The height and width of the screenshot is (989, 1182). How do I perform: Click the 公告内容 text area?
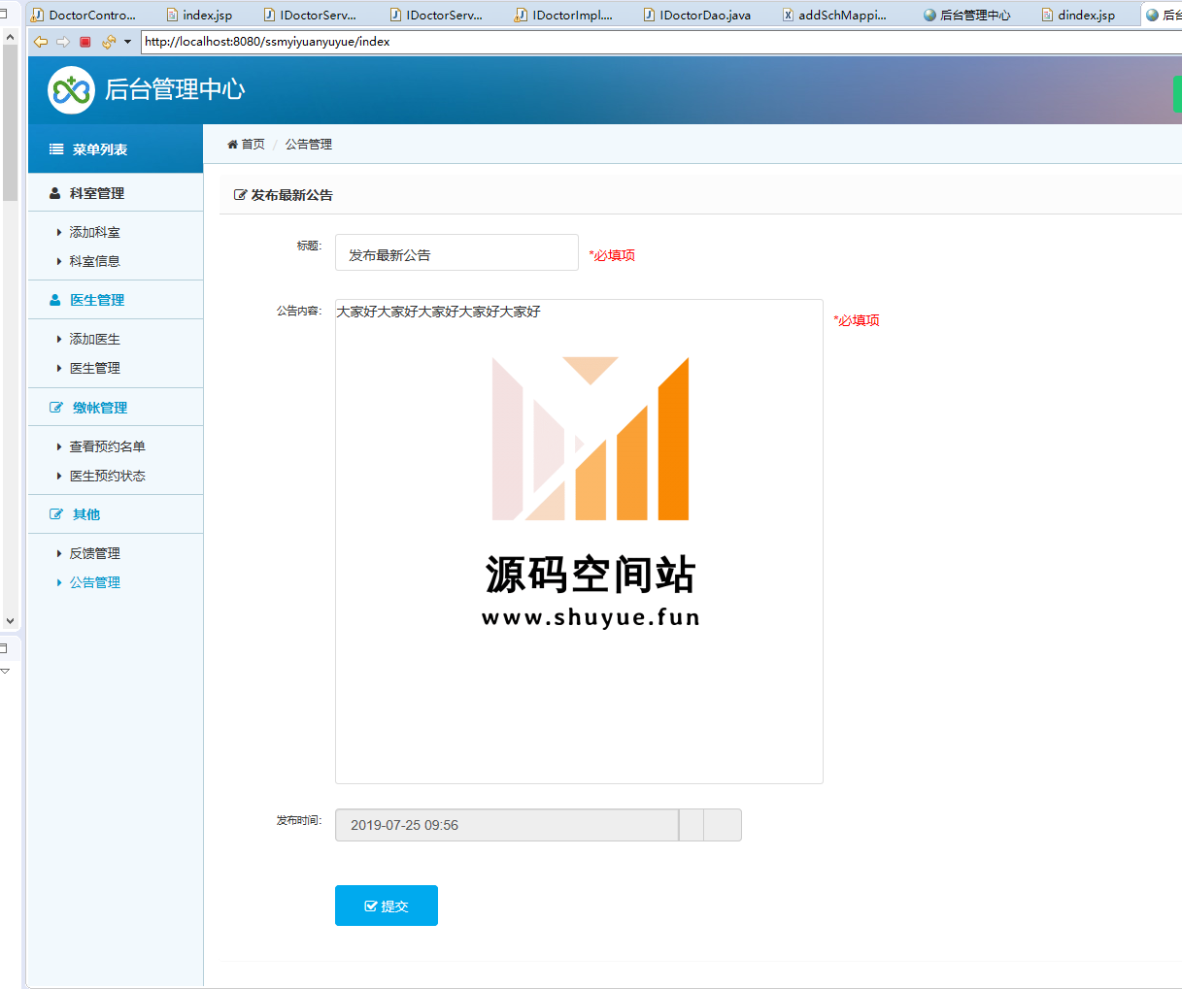point(579,542)
